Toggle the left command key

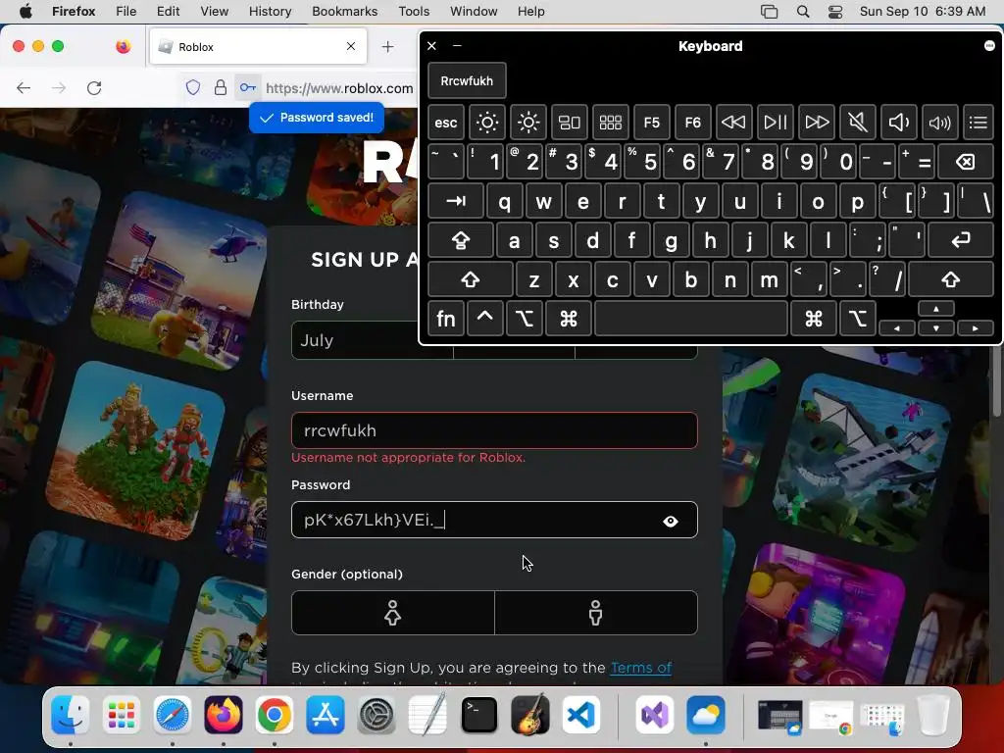[568, 319]
